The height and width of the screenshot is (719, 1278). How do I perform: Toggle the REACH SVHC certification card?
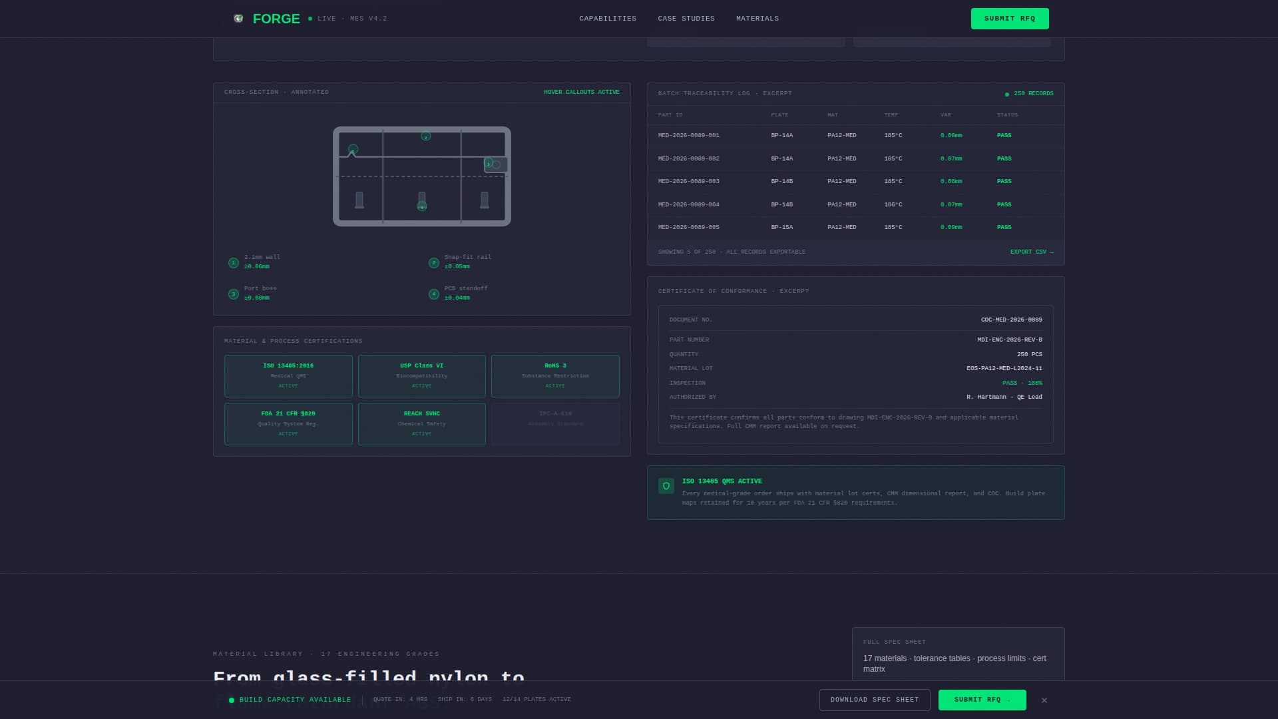(421, 423)
